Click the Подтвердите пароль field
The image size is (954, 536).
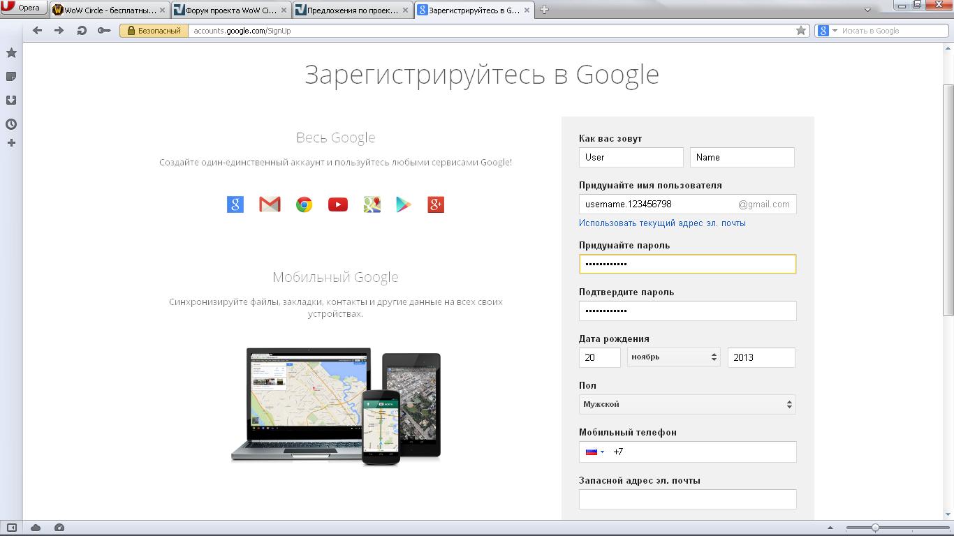point(687,311)
